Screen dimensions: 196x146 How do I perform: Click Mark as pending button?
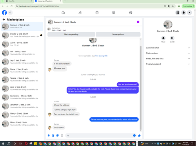tap(71, 34)
